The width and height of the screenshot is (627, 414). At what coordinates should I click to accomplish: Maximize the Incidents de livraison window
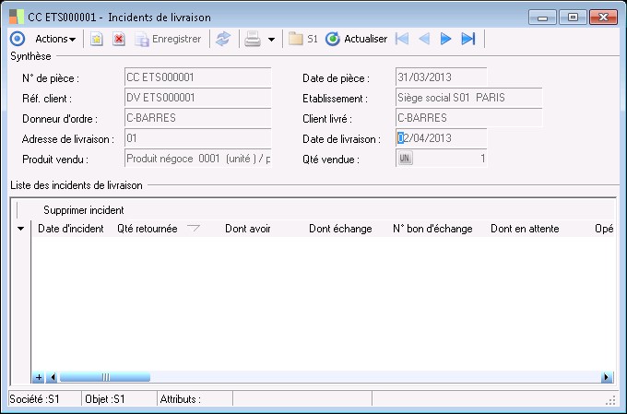click(x=573, y=18)
